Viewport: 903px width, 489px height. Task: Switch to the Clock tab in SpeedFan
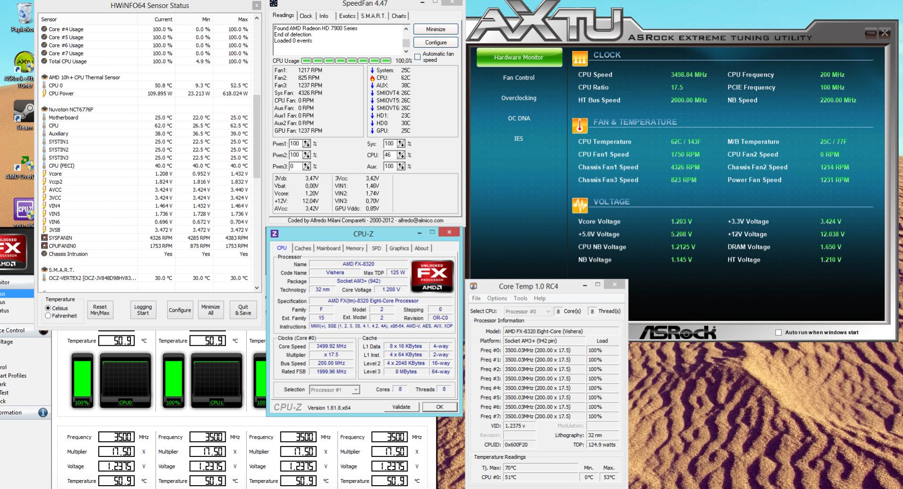306,16
